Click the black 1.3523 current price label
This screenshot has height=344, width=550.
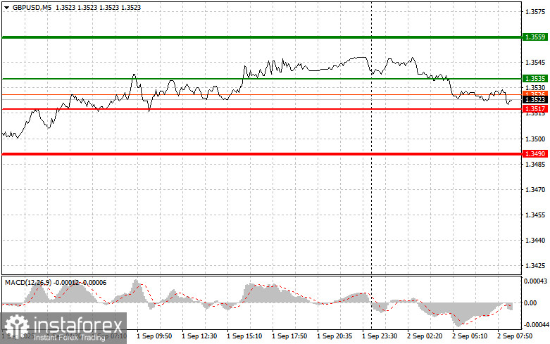pos(535,100)
